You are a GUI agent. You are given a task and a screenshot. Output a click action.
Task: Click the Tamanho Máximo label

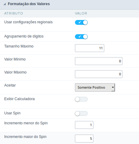[19, 46]
